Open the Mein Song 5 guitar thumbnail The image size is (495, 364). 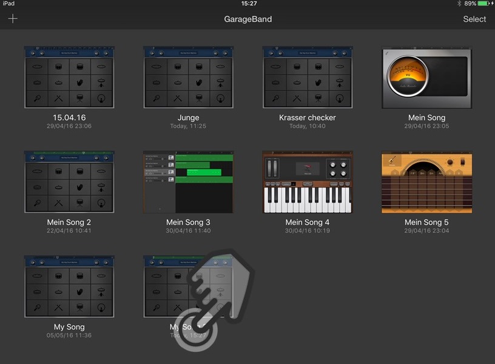[427, 182]
